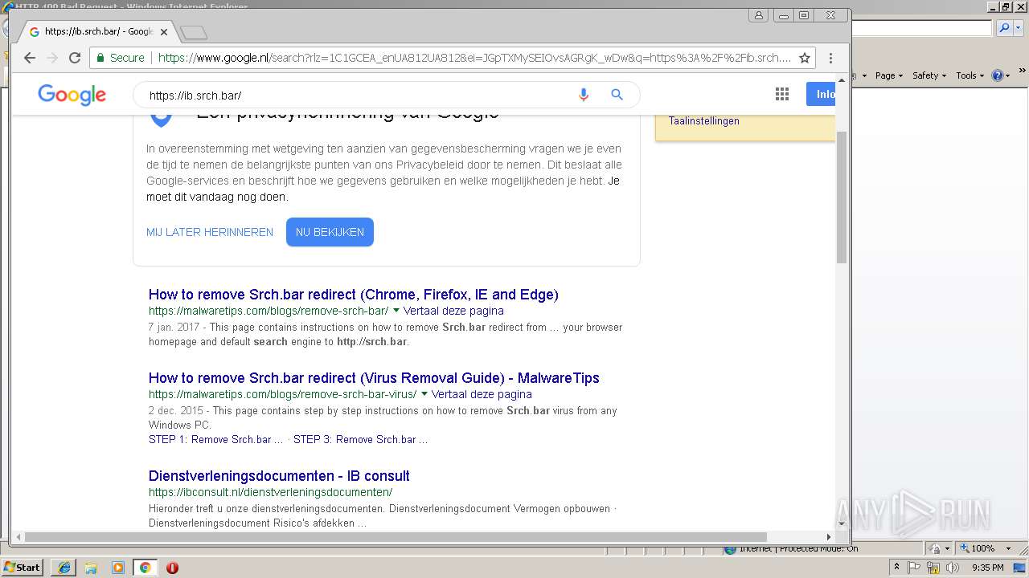The image size is (1029, 578).
Task: Show hidden tray icons with the arrow
Action: tap(897, 568)
